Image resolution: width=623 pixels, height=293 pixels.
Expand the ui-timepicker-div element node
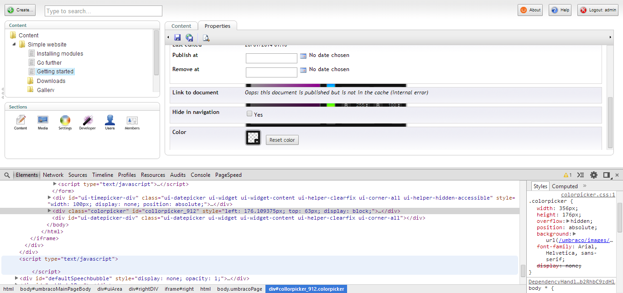(x=49, y=197)
